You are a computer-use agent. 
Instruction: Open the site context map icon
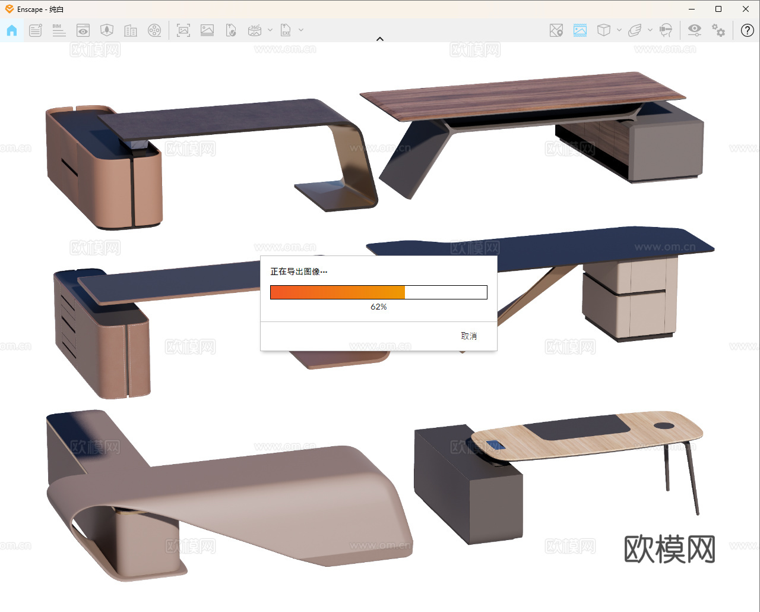(x=556, y=30)
